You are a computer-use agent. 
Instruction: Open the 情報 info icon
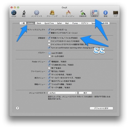click(x=105, y=14)
